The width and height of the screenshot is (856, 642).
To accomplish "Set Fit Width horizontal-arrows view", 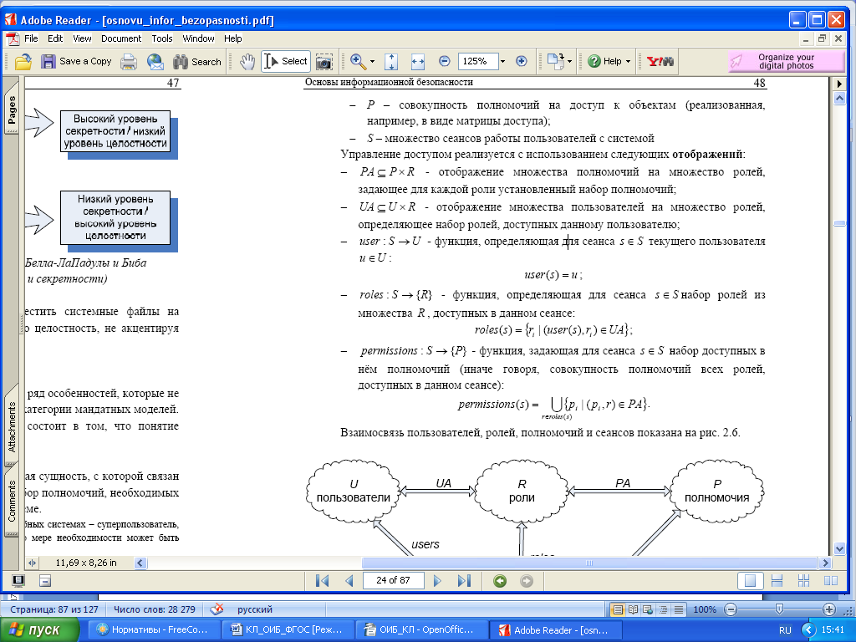I will coord(418,61).
